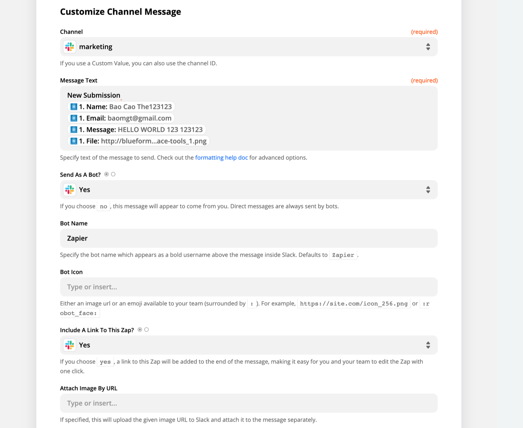Click the Bot Icon Type or insert field
The image size is (523, 428).
pyautogui.click(x=248, y=287)
